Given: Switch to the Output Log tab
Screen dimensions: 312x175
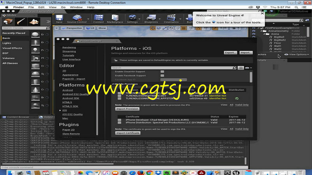Looking at the screenshot, I should click(x=46, y=117).
